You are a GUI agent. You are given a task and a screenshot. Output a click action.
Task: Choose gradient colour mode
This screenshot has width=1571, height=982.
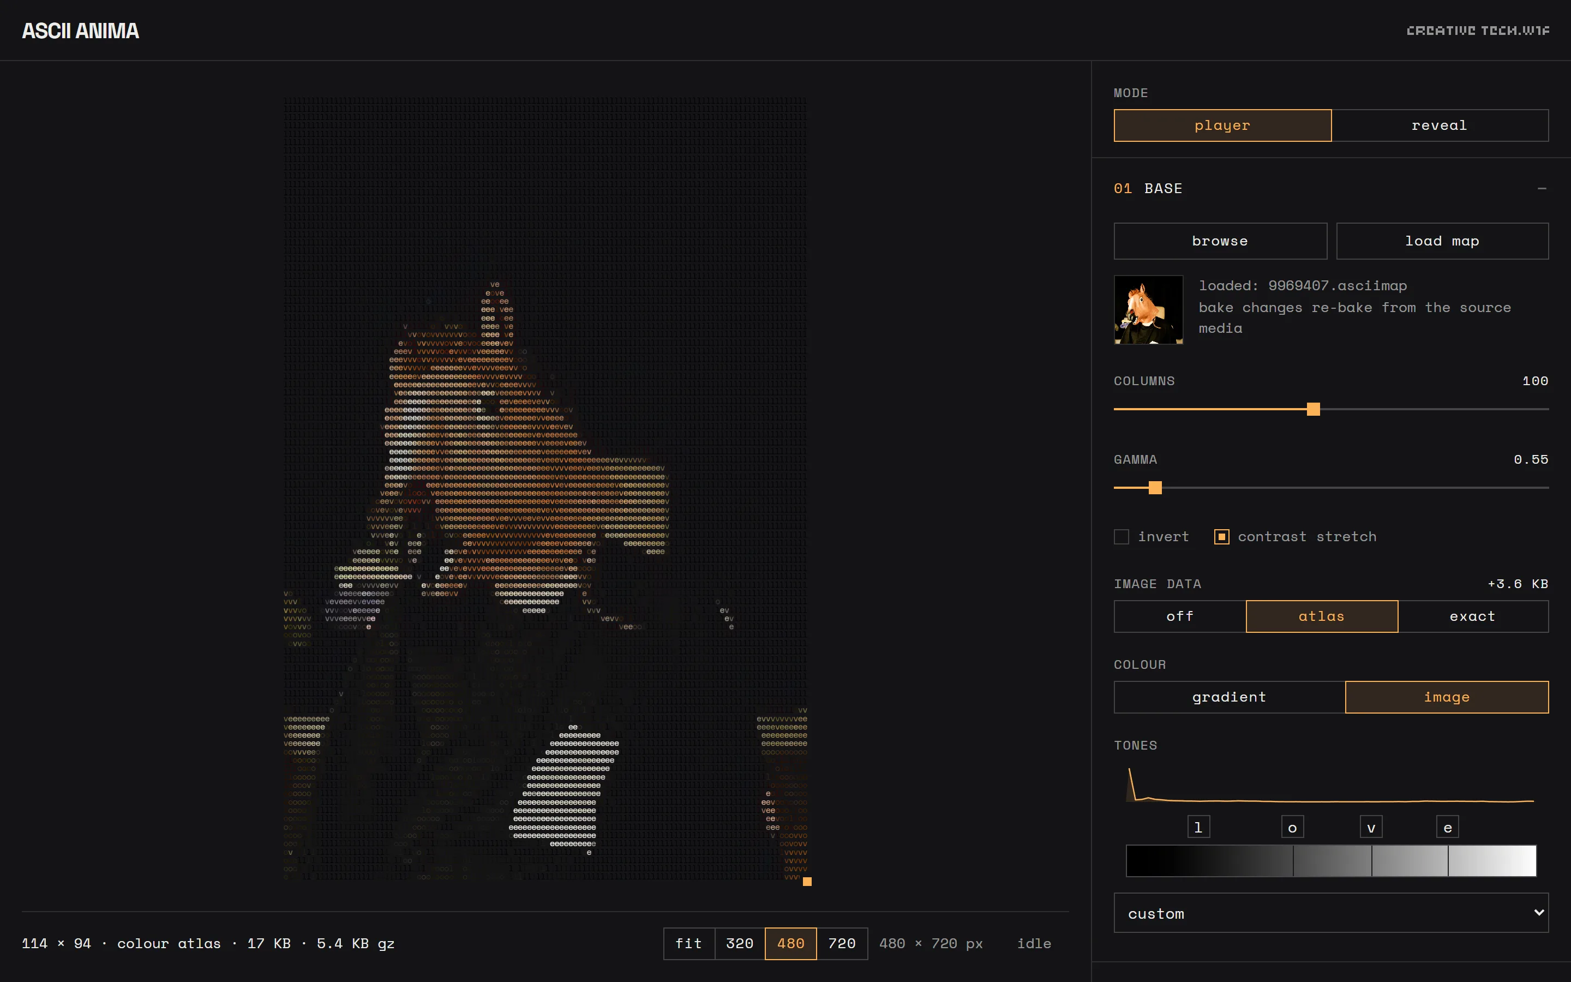click(1230, 697)
